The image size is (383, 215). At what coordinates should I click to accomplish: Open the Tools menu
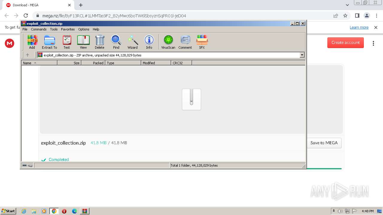point(54,29)
